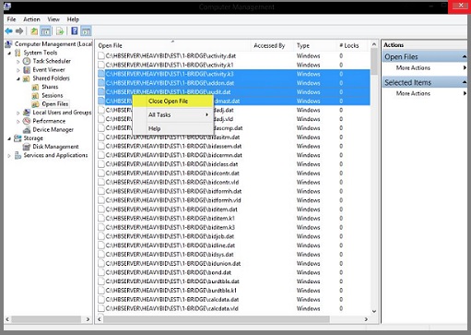The height and width of the screenshot is (335, 471).
Task: Click file icon of bidsys.dat row
Action: pyautogui.click(x=101, y=255)
